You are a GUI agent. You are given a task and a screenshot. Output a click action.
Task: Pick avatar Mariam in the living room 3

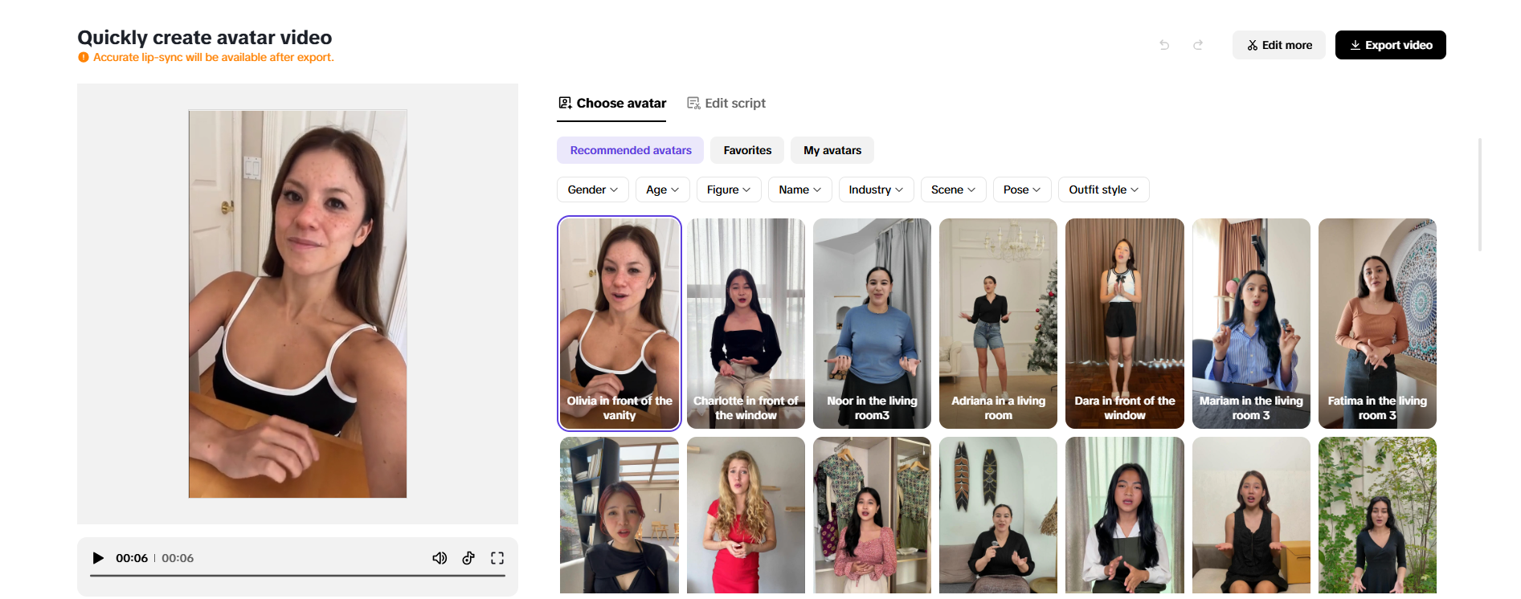tap(1251, 324)
